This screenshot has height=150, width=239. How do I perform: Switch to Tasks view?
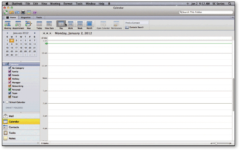21,133
